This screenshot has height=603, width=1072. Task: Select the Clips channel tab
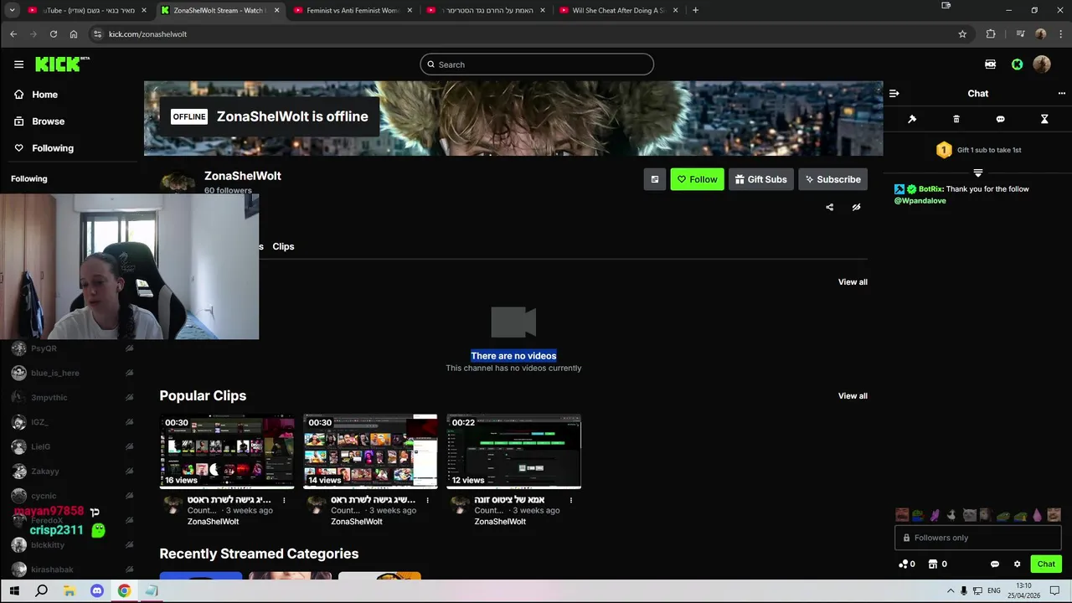(x=283, y=246)
